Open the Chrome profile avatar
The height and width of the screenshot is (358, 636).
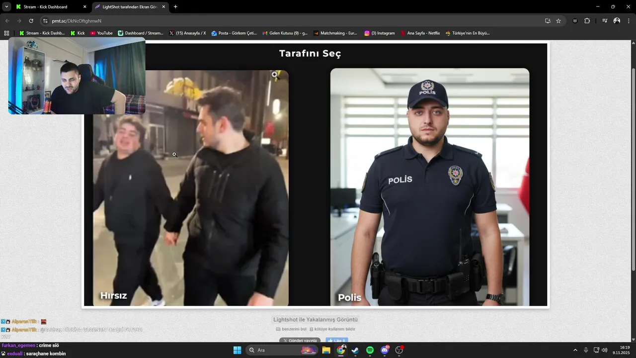coord(617,21)
